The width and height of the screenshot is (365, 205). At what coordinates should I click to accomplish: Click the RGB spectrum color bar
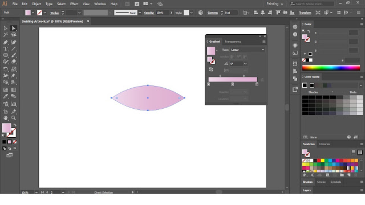click(x=331, y=68)
